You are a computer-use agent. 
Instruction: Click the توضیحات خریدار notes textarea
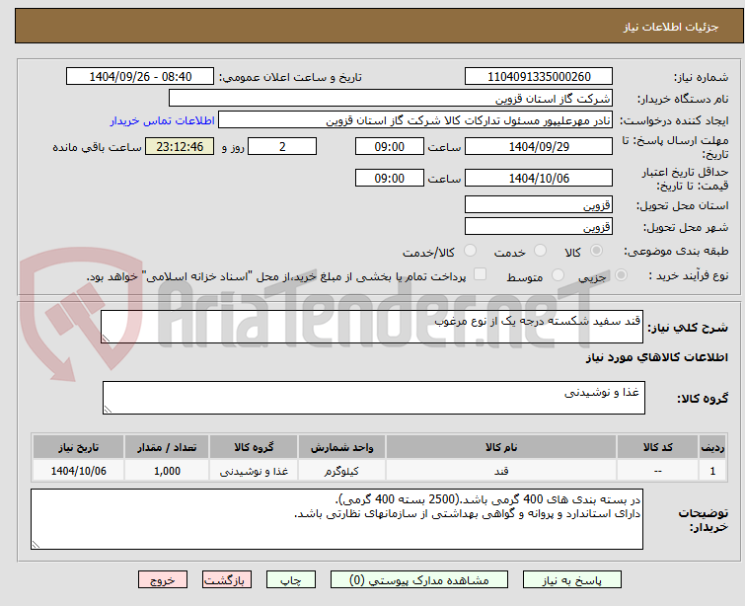click(336, 519)
